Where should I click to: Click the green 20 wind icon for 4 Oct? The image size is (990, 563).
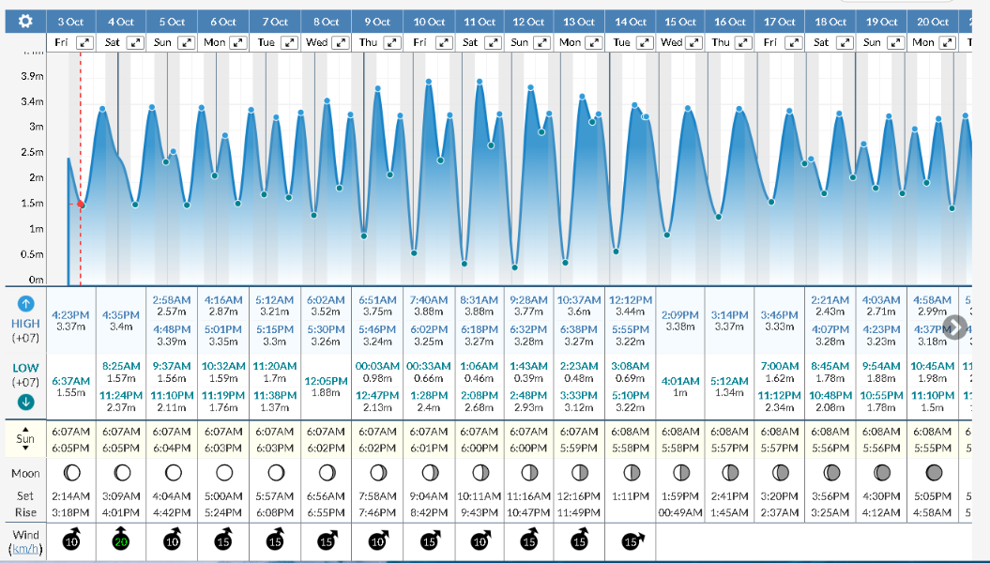(120, 541)
